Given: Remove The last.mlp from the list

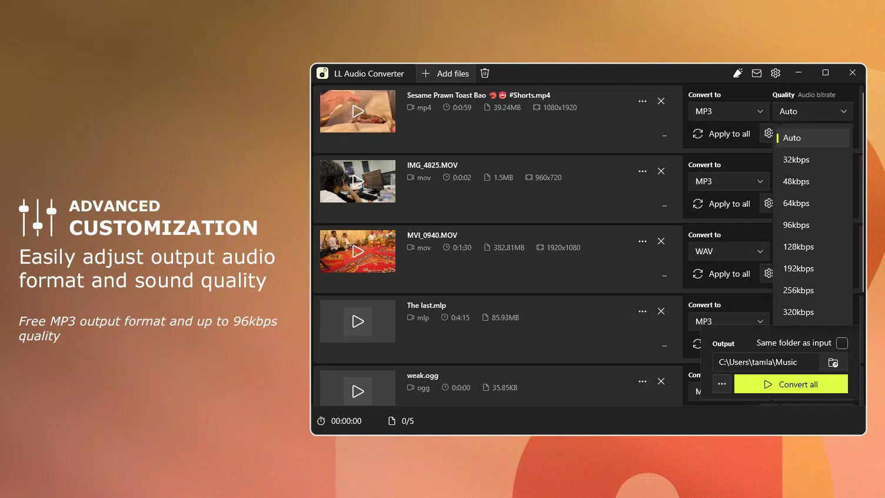Looking at the screenshot, I should (x=661, y=311).
